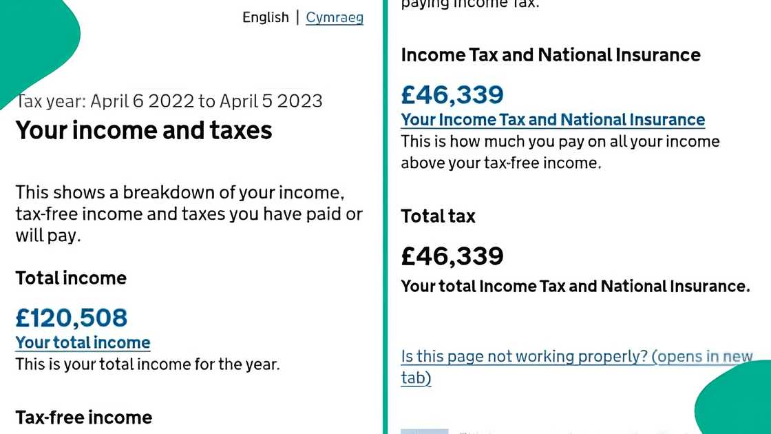Click the teal shape at bottom right

tap(743, 413)
